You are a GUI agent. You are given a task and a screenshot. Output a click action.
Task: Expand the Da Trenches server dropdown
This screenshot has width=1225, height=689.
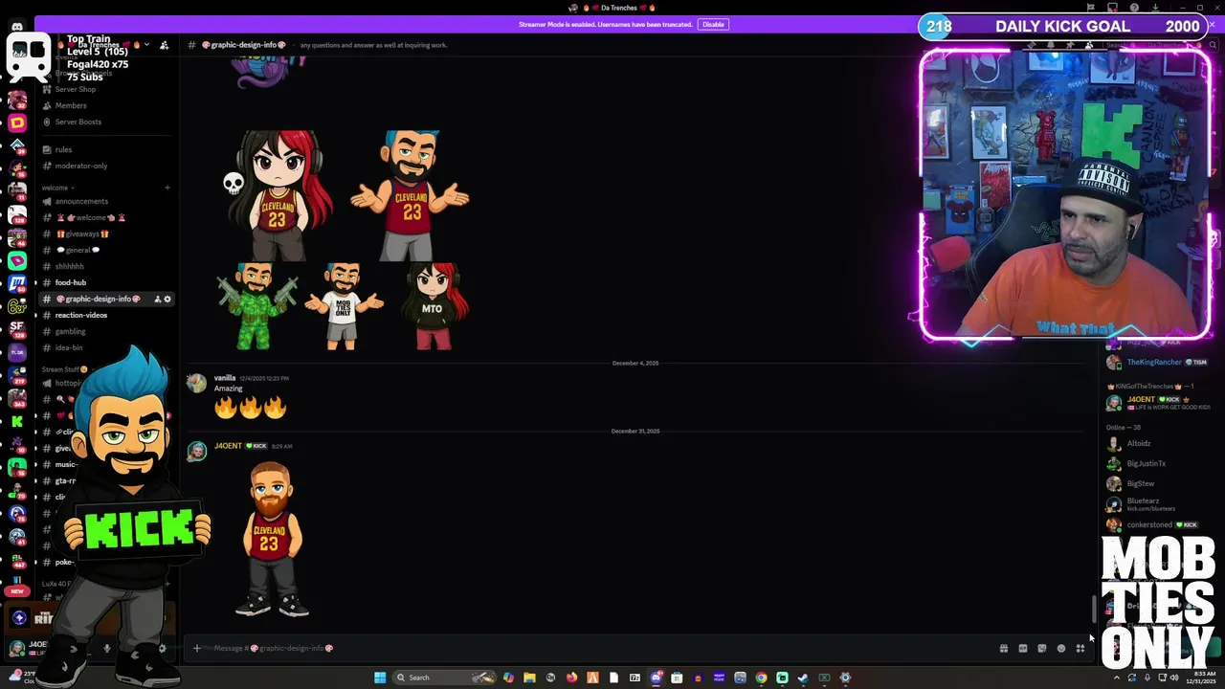[146, 45]
